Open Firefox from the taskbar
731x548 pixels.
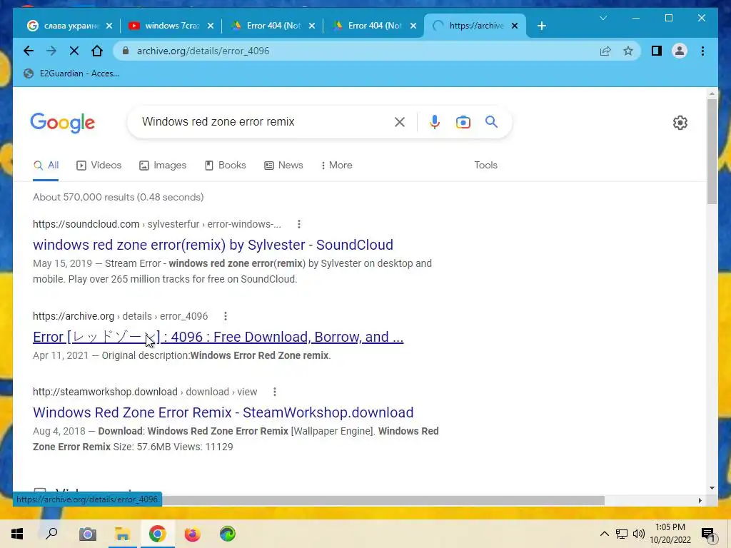coord(192,534)
